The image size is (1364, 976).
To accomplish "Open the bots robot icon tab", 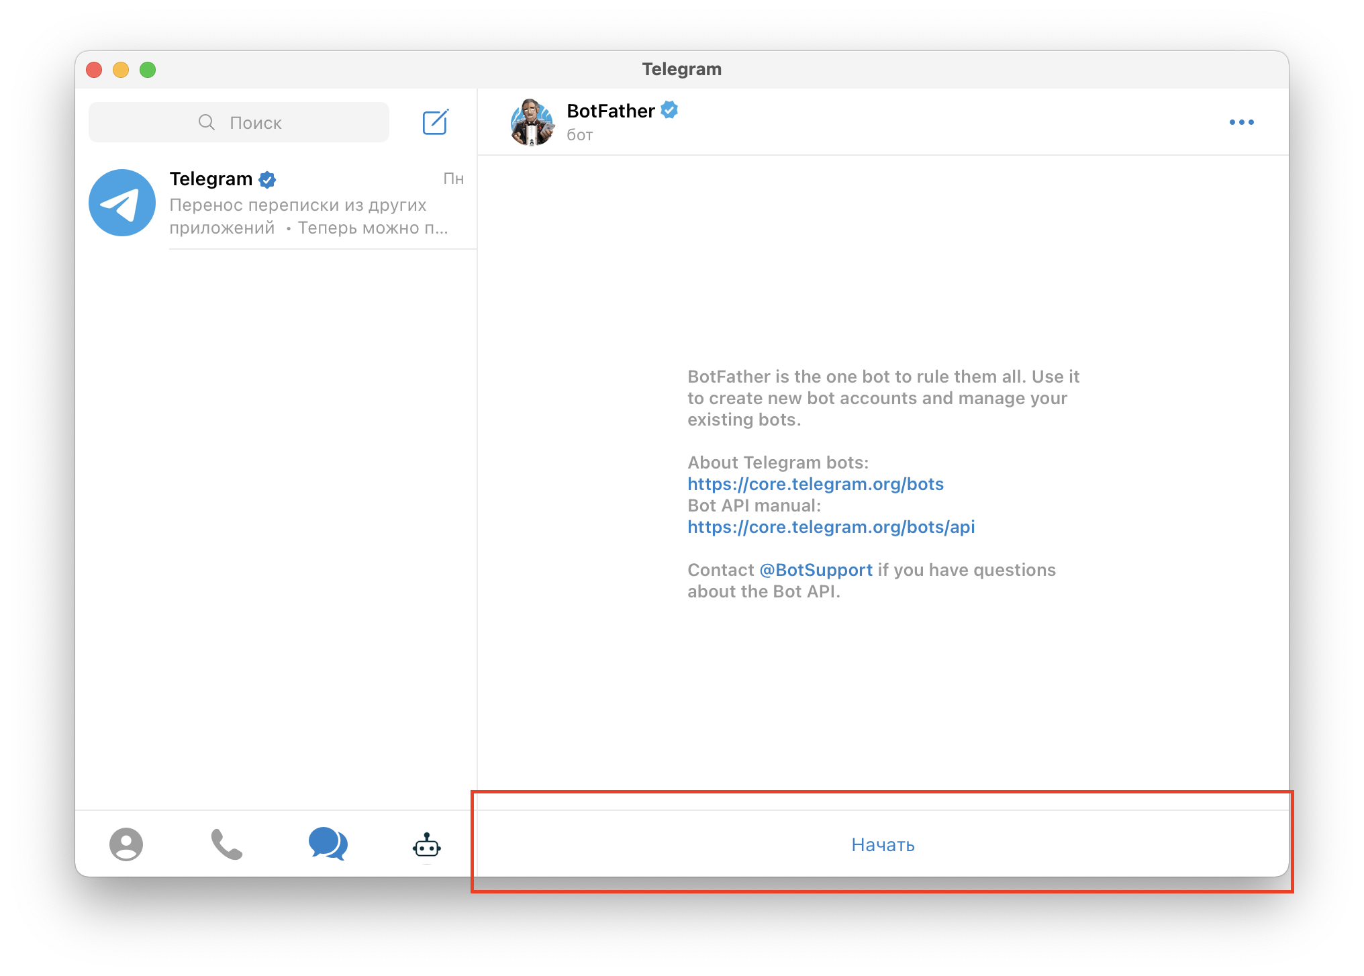I will click(427, 845).
